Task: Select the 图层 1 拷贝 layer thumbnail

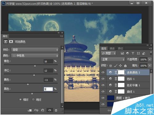Action: click(111, 98)
